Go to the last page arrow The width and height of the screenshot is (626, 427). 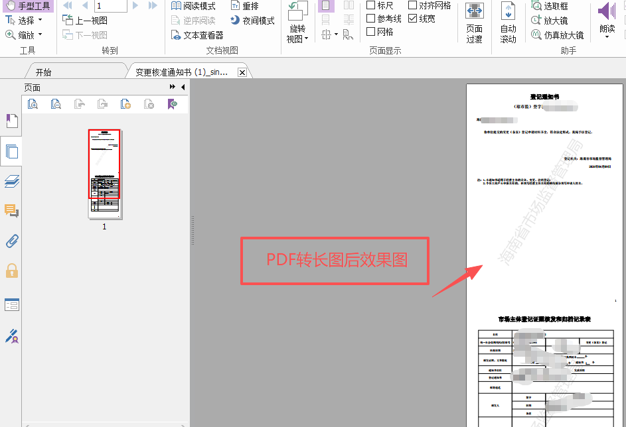153,5
